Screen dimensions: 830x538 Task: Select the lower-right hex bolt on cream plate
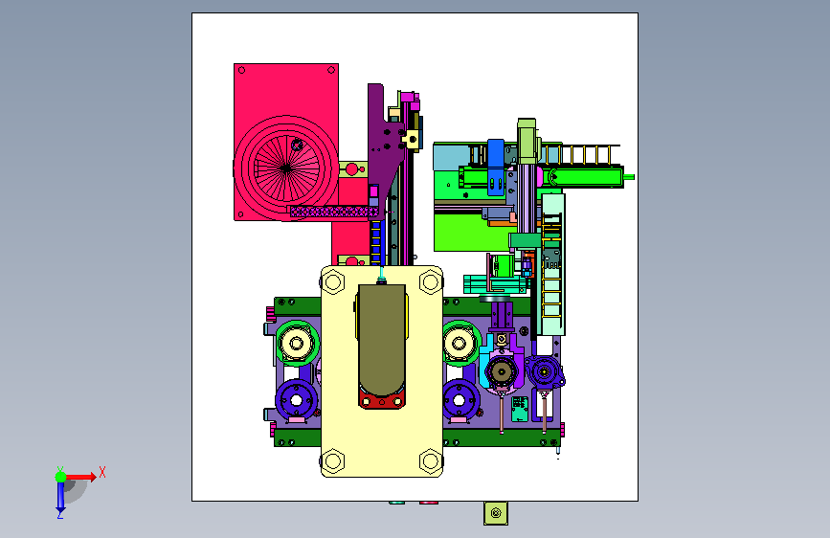point(431,461)
